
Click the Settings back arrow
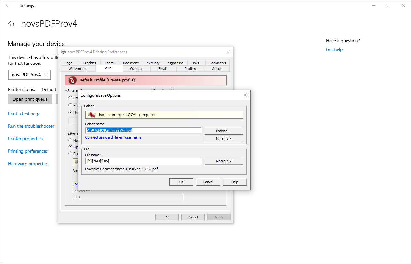(x=8, y=5)
